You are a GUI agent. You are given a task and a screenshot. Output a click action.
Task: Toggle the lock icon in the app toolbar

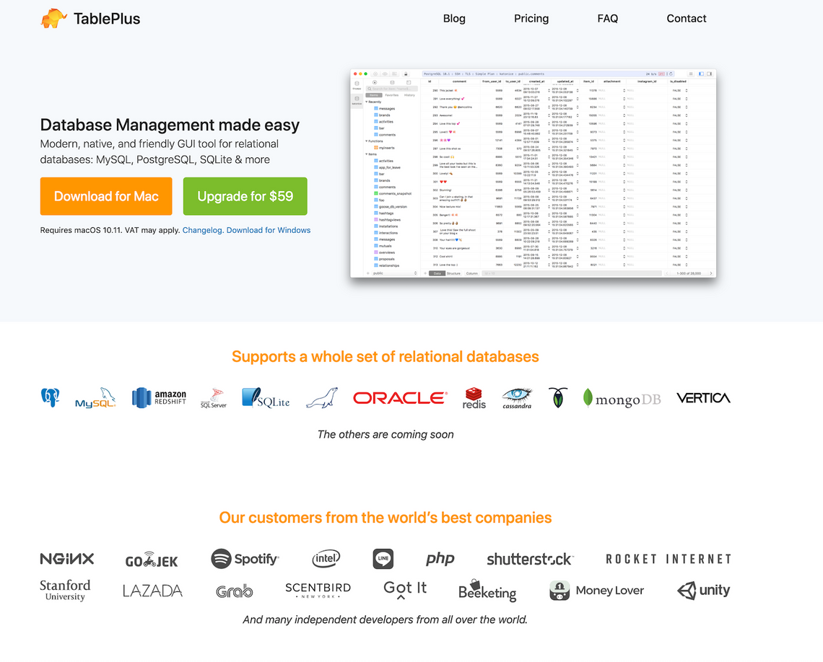[405, 72]
